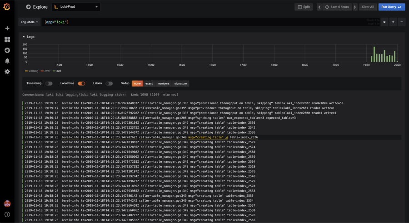Open the Loki-Prod datasource dropdown
Image resolution: width=409 pixels, height=223 pixels.
pyautogui.click(x=76, y=7)
